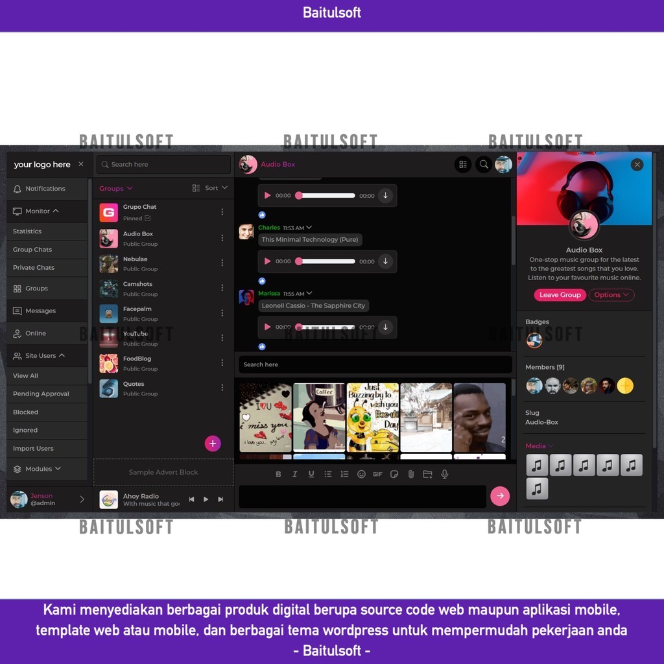Click the pink plus create group button
The image size is (664, 664).
[213, 444]
